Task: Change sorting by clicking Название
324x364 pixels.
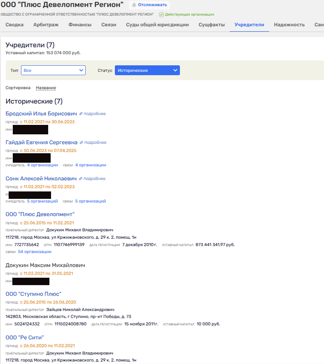Action: click(x=46, y=88)
